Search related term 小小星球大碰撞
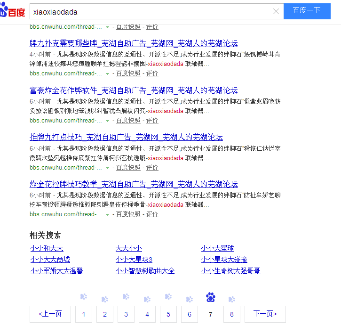The image size is (341, 326). click(x=224, y=260)
